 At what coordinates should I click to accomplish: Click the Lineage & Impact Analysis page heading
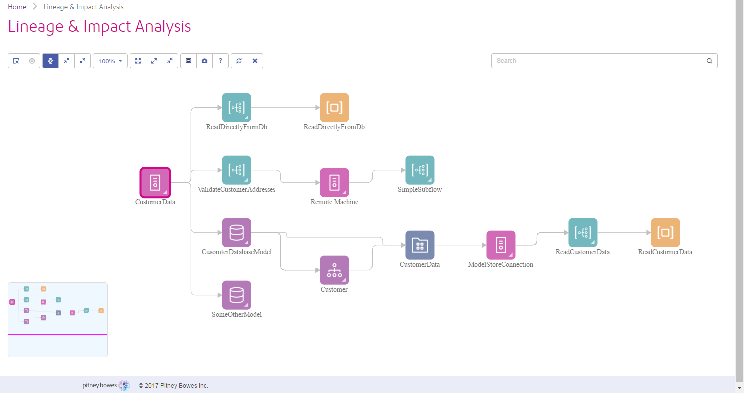click(99, 26)
